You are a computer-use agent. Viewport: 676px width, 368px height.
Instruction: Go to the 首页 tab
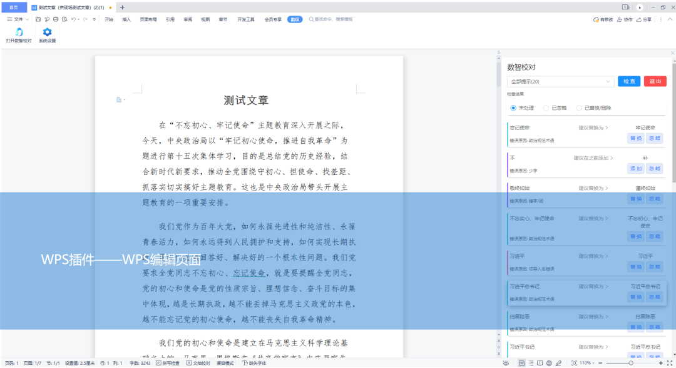(x=14, y=7)
